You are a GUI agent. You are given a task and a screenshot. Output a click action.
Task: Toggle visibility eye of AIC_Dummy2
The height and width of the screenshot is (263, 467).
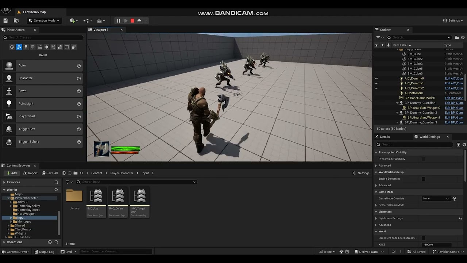point(376,88)
